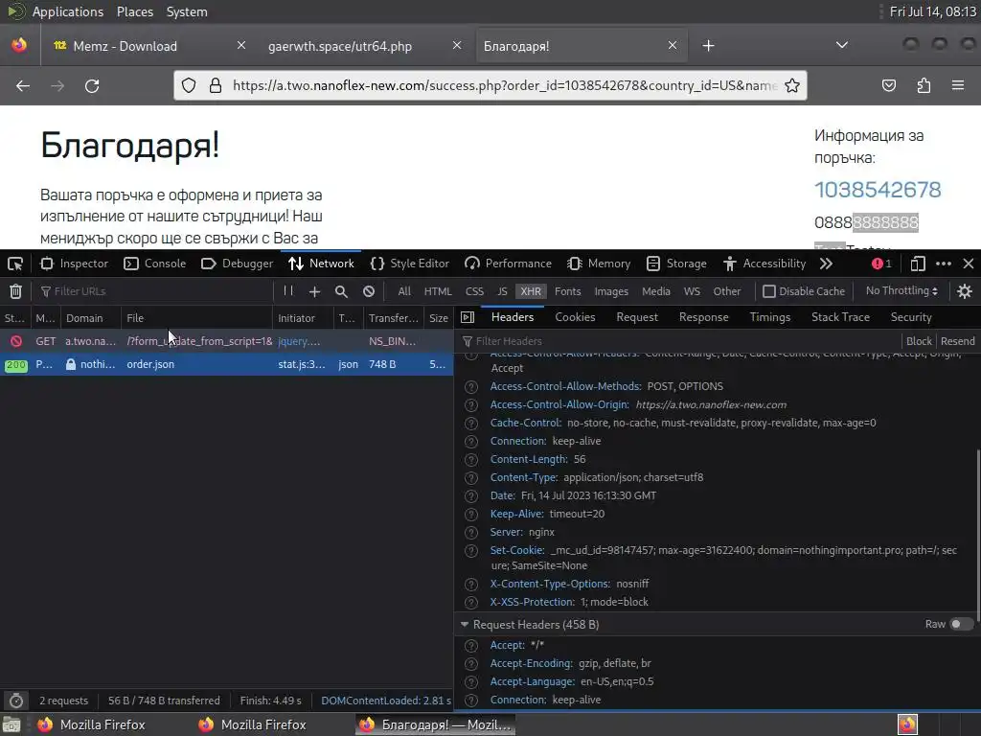
Task: Open the Applications menu
Action: tap(68, 11)
